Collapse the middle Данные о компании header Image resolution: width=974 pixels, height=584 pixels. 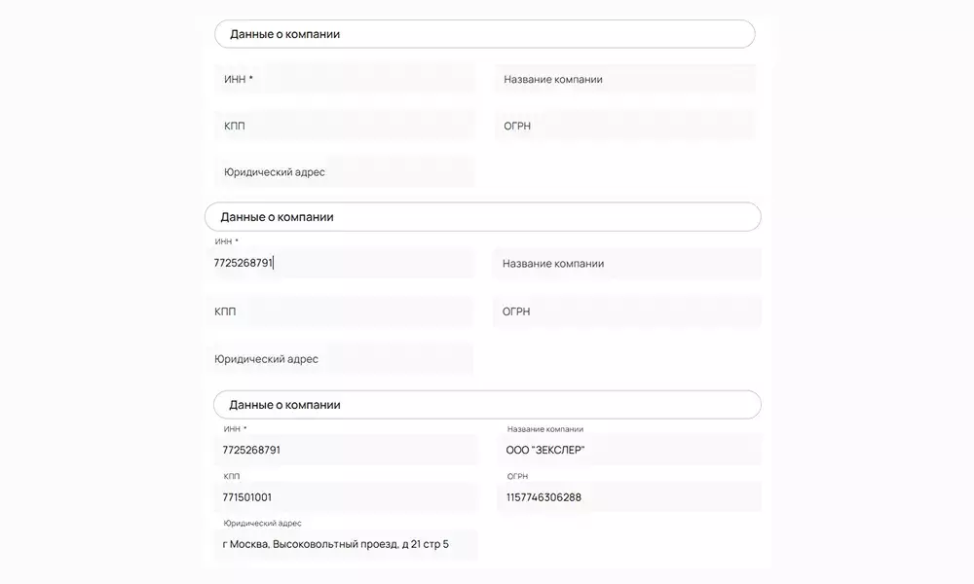coord(482,217)
